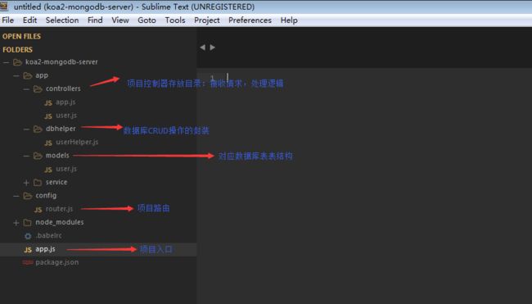Viewport: 532px width, 304px height.
Task: Open .babelrc file
Action: pyautogui.click(x=49, y=235)
